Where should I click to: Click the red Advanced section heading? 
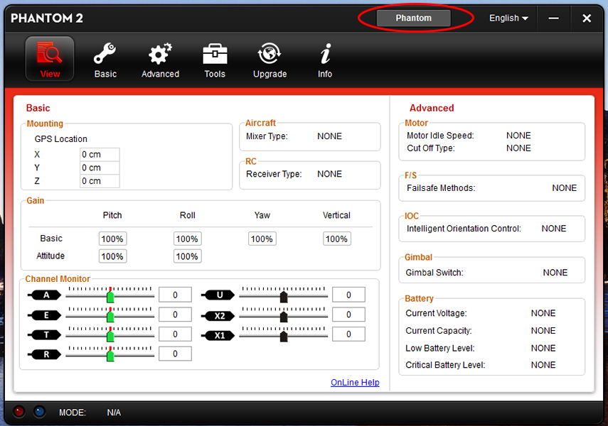pos(432,108)
